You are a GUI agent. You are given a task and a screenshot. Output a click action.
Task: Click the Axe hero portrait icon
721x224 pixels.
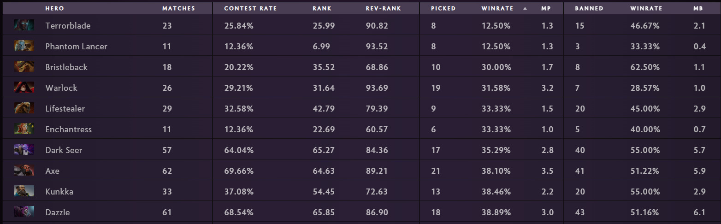[24, 171]
